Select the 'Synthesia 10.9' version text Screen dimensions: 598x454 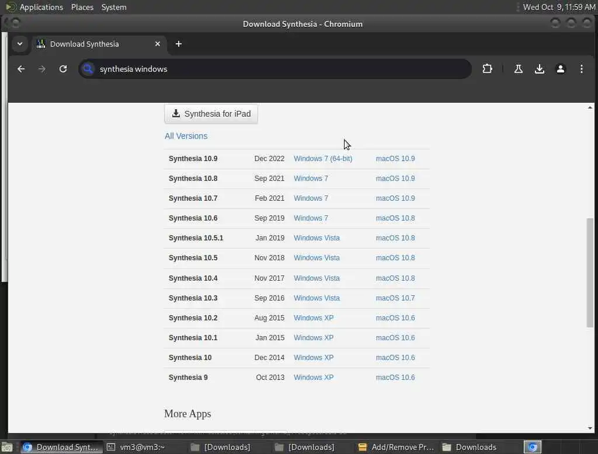(x=193, y=159)
